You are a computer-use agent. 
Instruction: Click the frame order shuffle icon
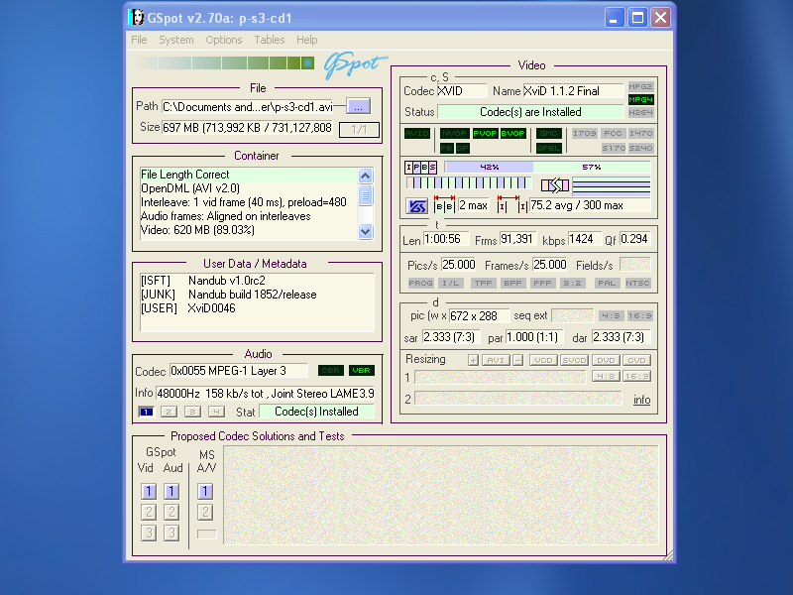point(555,185)
